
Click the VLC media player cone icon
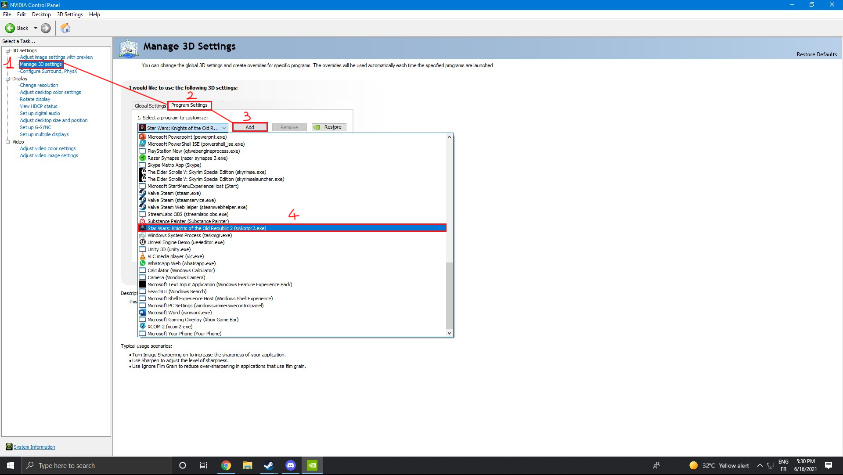click(142, 256)
